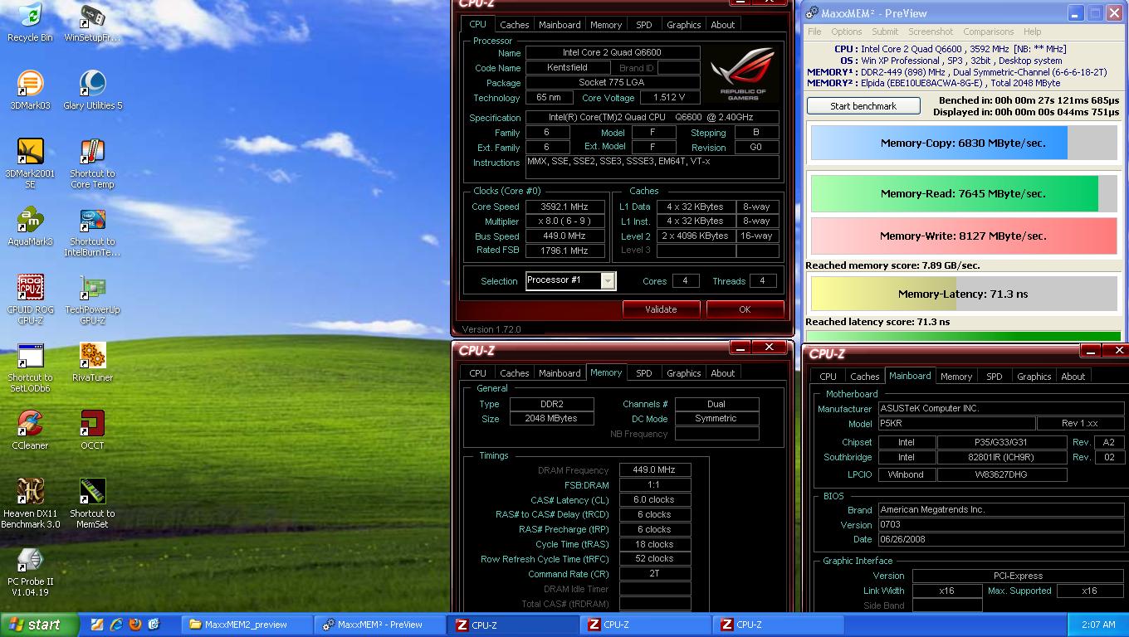Open SPD tab in top CPU-Z window
The height and width of the screenshot is (637, 1129).
click(x=644, y=25)
